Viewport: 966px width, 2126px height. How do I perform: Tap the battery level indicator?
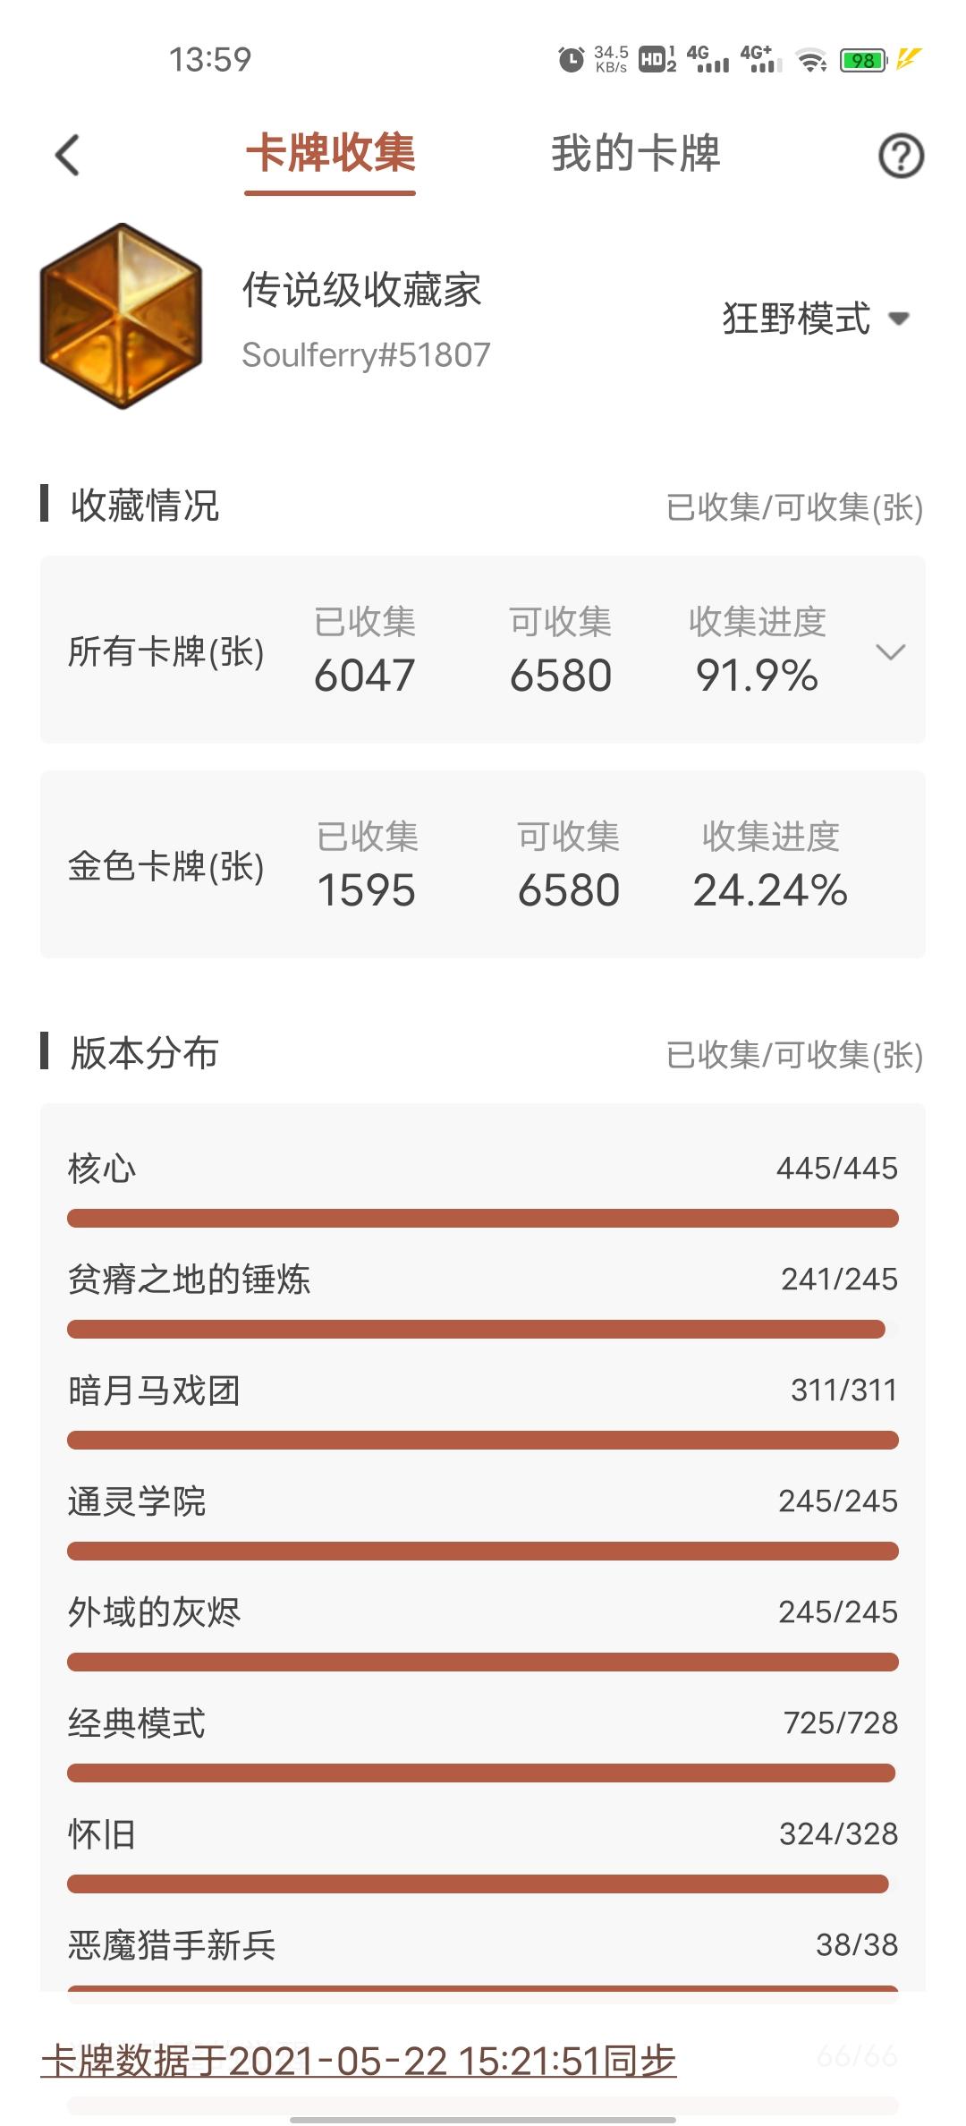[x=863, y=60]
